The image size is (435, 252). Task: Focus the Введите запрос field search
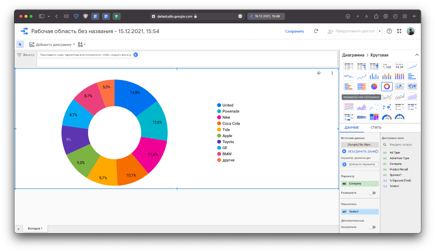[400, 144]
